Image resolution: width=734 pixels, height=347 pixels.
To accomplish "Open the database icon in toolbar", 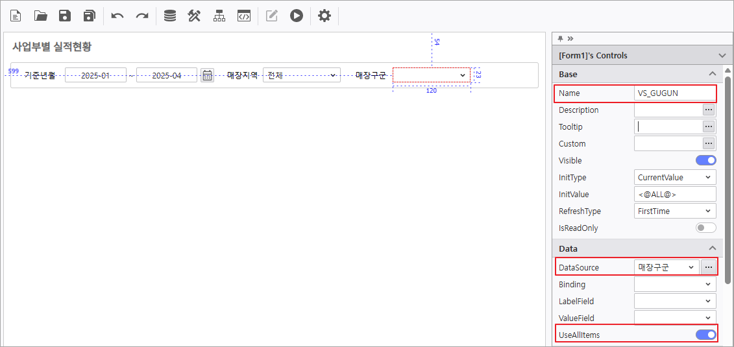I will pos(170,16).
